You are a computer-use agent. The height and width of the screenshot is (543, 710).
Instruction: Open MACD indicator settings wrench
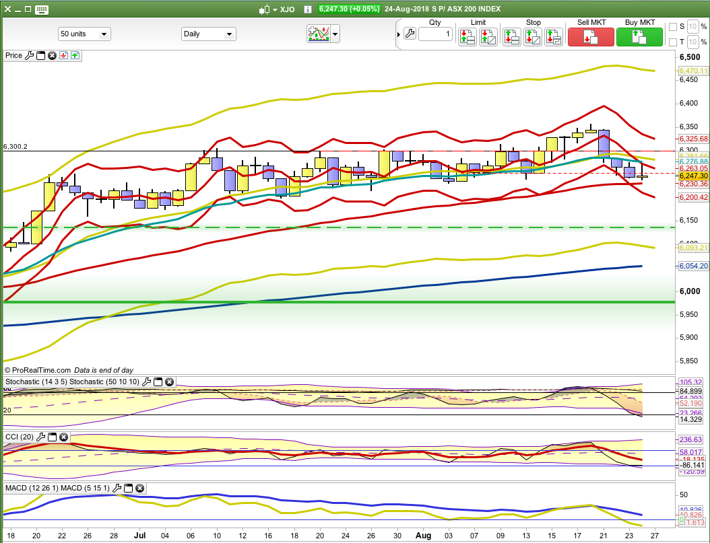117,488
